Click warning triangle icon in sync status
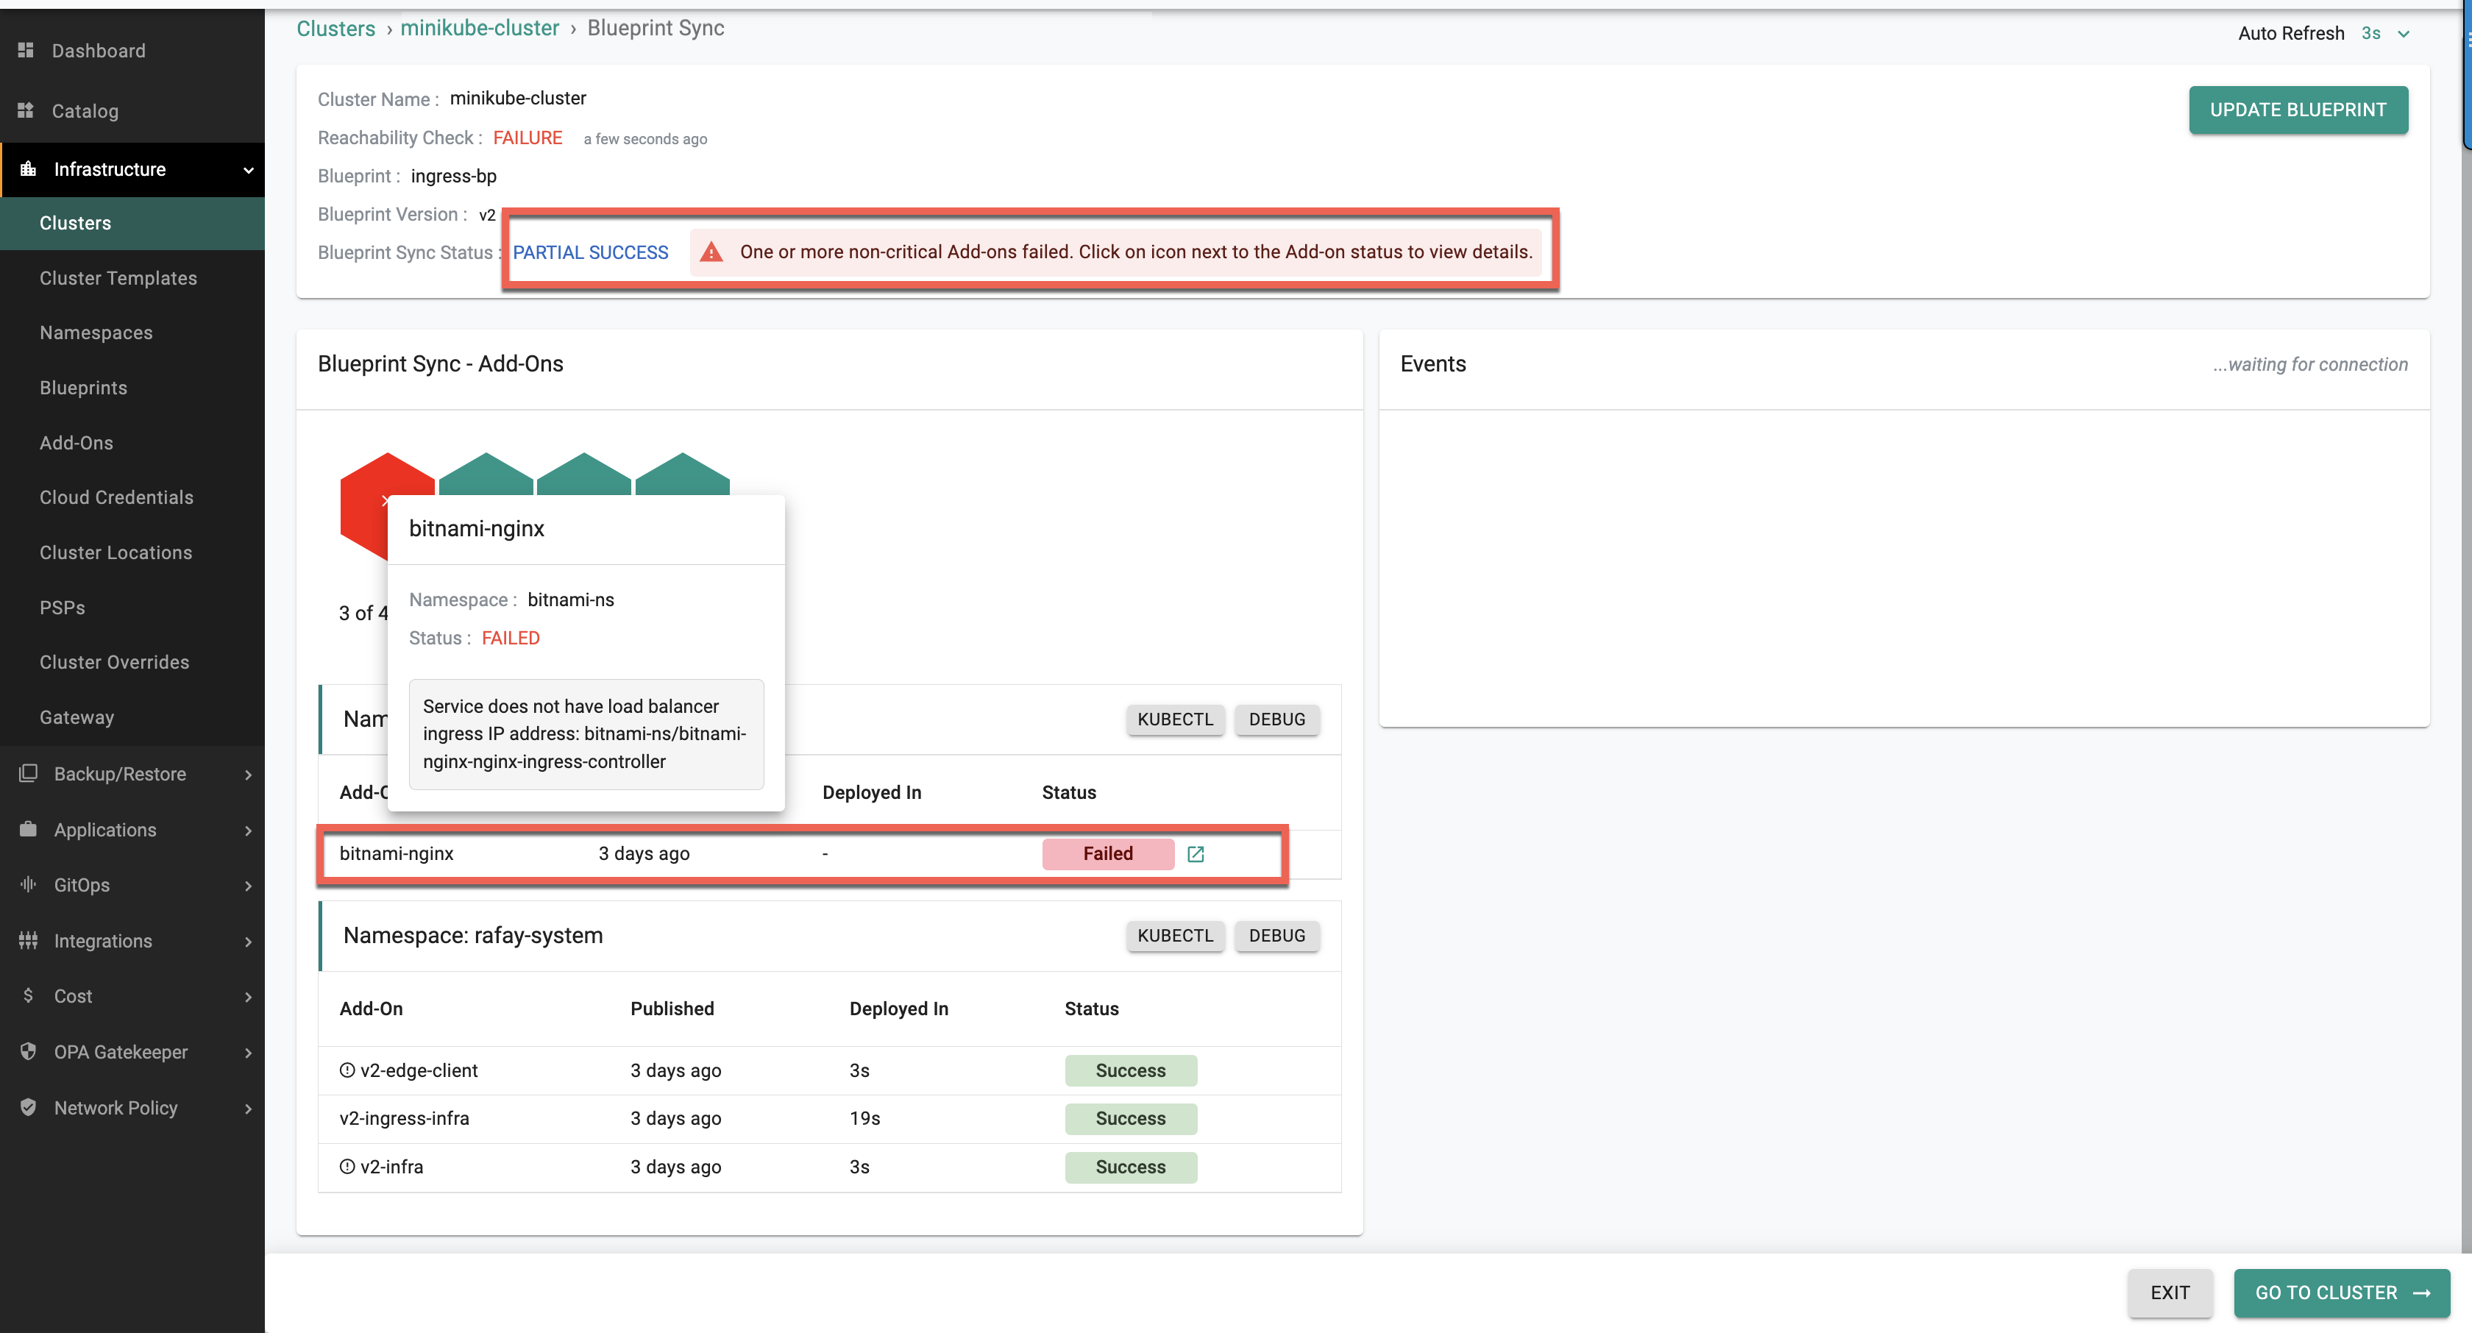Screen dimensions: 2472x1333 (711, 252)
